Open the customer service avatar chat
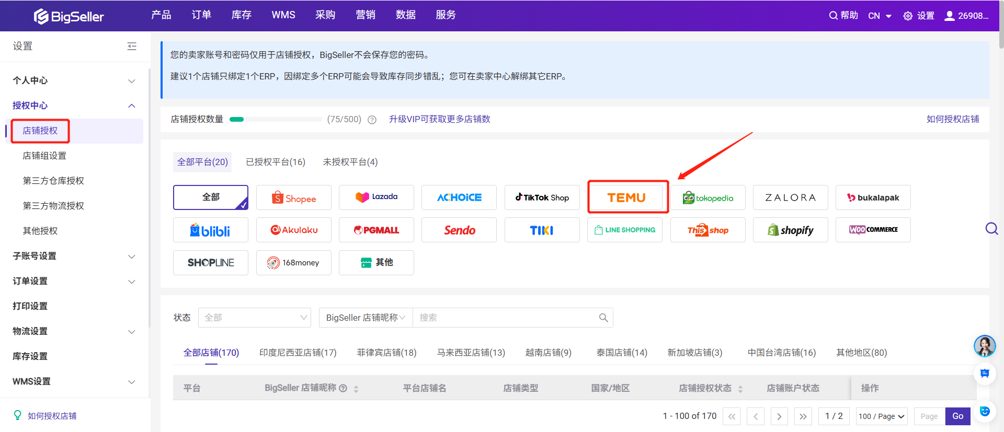Image resolution: width=1004 pixels, height=432 pixels. [x=984, y=346]
